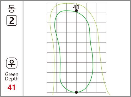This screenshot has width=131, height=97.
Task: Click the top-left grid cell
Action: pyautogui.click(x=52, y=8)
